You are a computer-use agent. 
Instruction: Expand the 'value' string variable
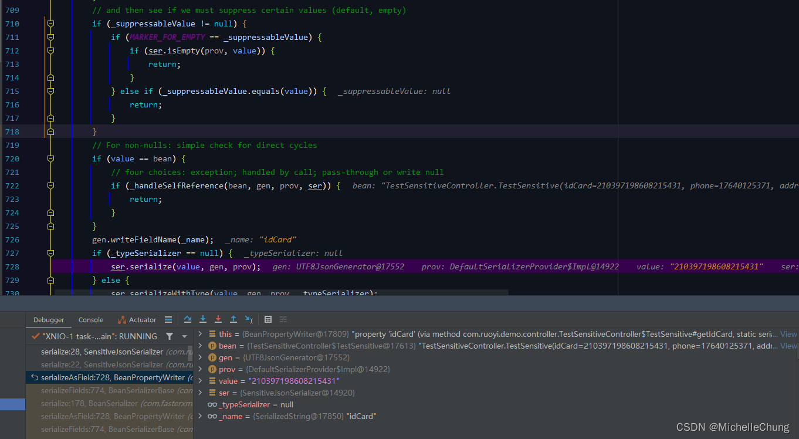pyautogui.click(x=200, y=381)
